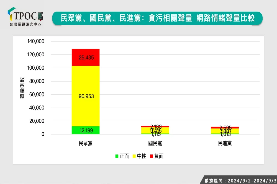Click the yellow 中性 legend swatch
The height and width of the screenshot is (184, 277).
coord(134,156)
